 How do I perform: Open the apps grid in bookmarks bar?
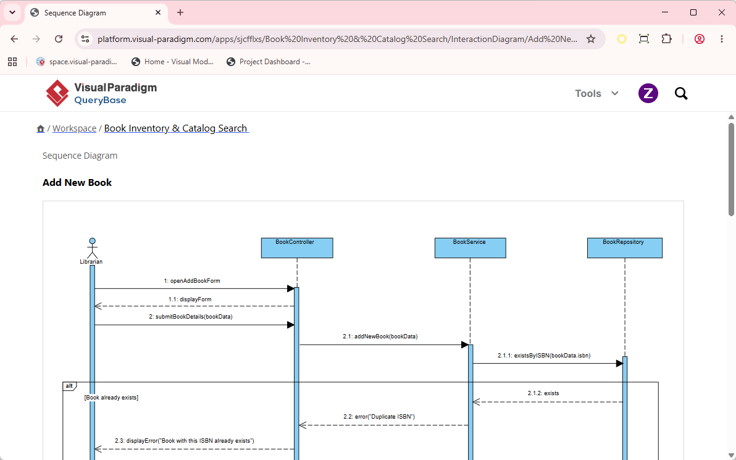[x=12, y=62]
